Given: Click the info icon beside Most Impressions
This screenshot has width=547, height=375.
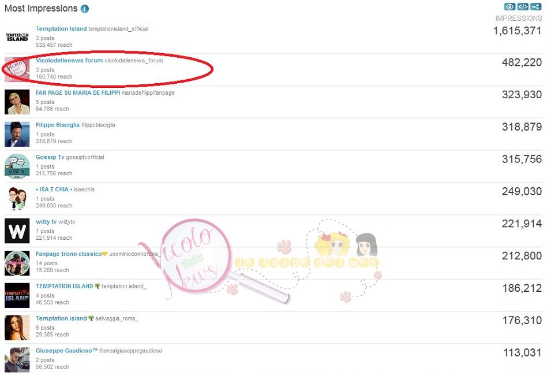Looking at the screenshot, I should (x=85, y=9).
